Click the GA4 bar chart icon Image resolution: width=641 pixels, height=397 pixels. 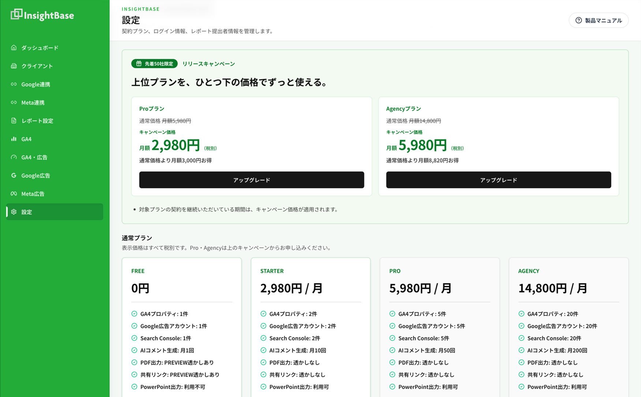click(14, 139)
